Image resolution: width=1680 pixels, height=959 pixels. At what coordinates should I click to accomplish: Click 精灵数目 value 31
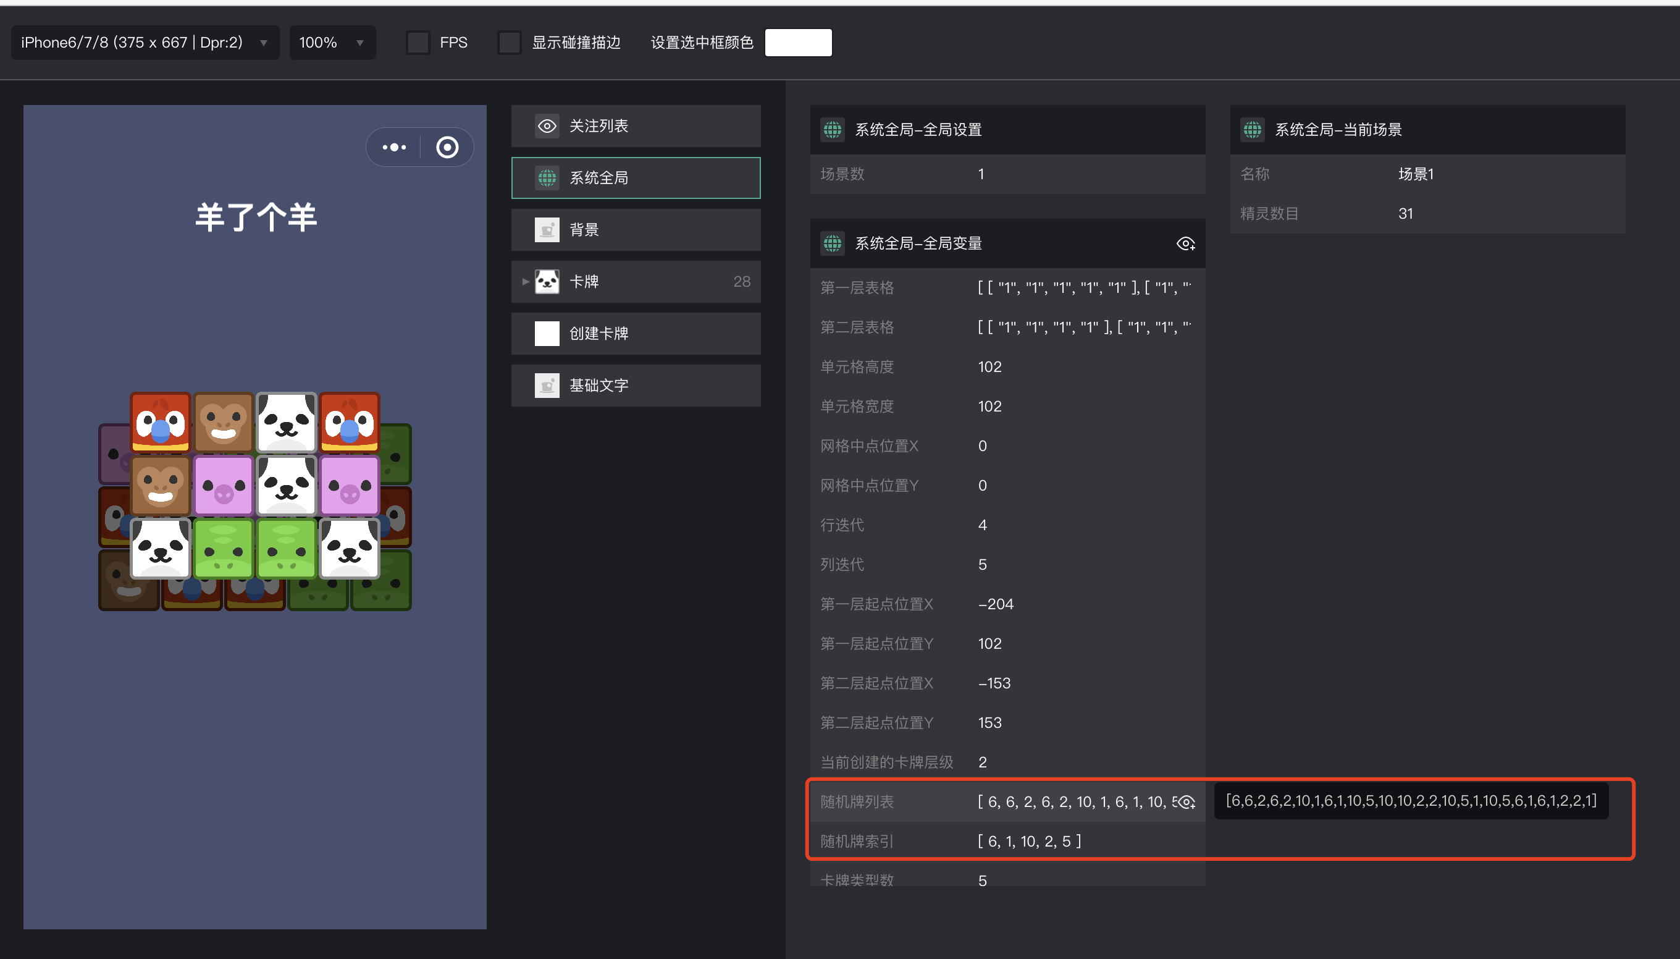[x=1406, y=214]
